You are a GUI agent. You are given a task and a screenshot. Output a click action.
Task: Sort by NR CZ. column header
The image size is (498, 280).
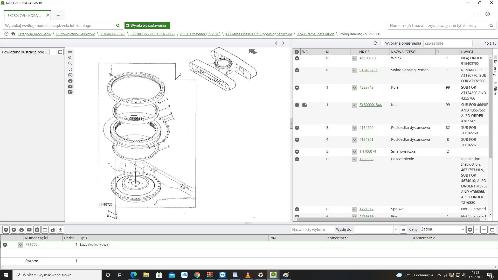point(374,52)
